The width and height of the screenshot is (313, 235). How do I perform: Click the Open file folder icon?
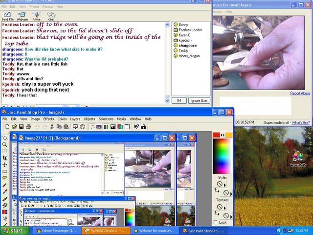14,127
